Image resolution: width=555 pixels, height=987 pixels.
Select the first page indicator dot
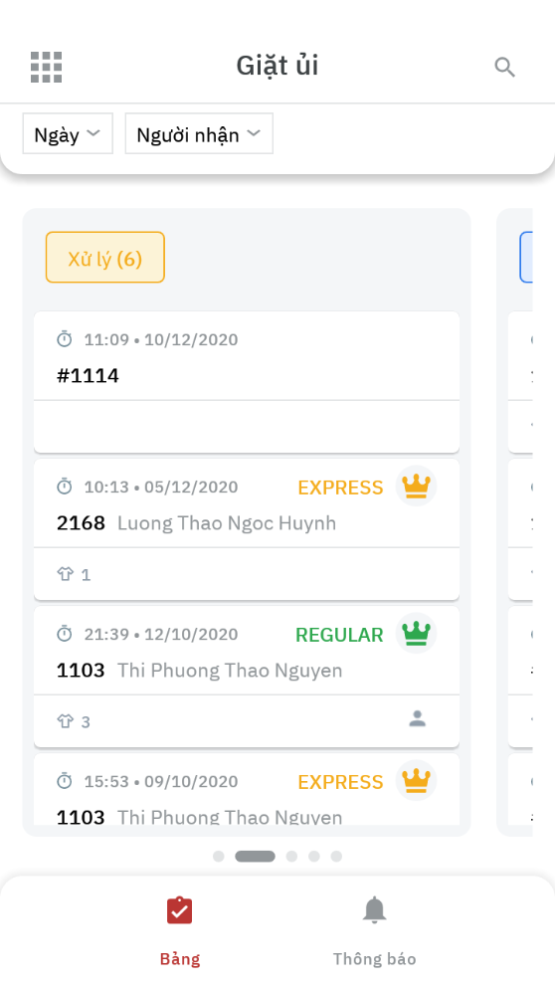219,856
